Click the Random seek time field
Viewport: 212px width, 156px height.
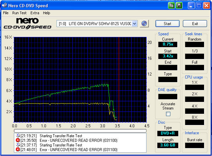[x=194, y=45]
